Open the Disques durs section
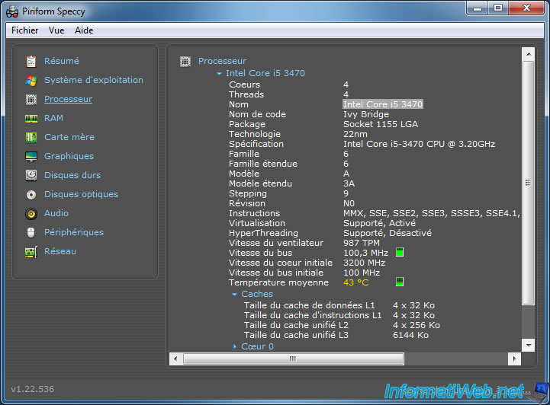 tap(72, 175)
